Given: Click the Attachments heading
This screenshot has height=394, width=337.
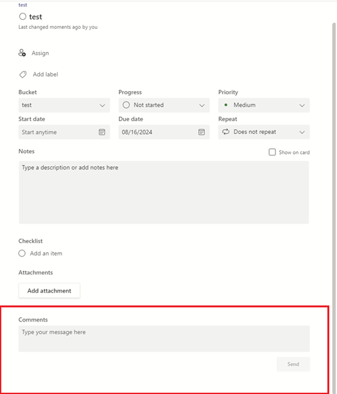Looking at the screenshot, I should coord(35,272).
